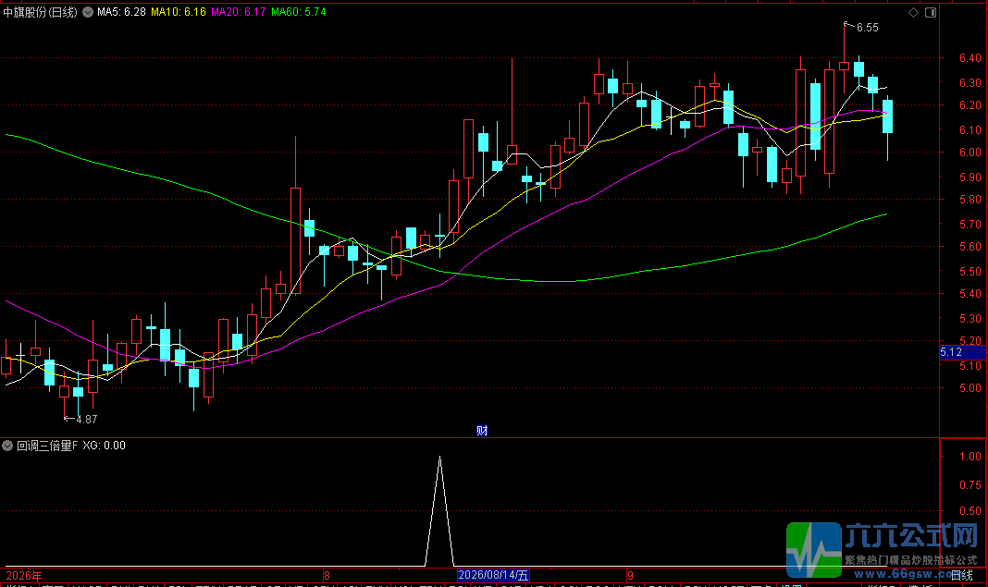Click the 1.00 value on indicator axis

click(969, 456)
